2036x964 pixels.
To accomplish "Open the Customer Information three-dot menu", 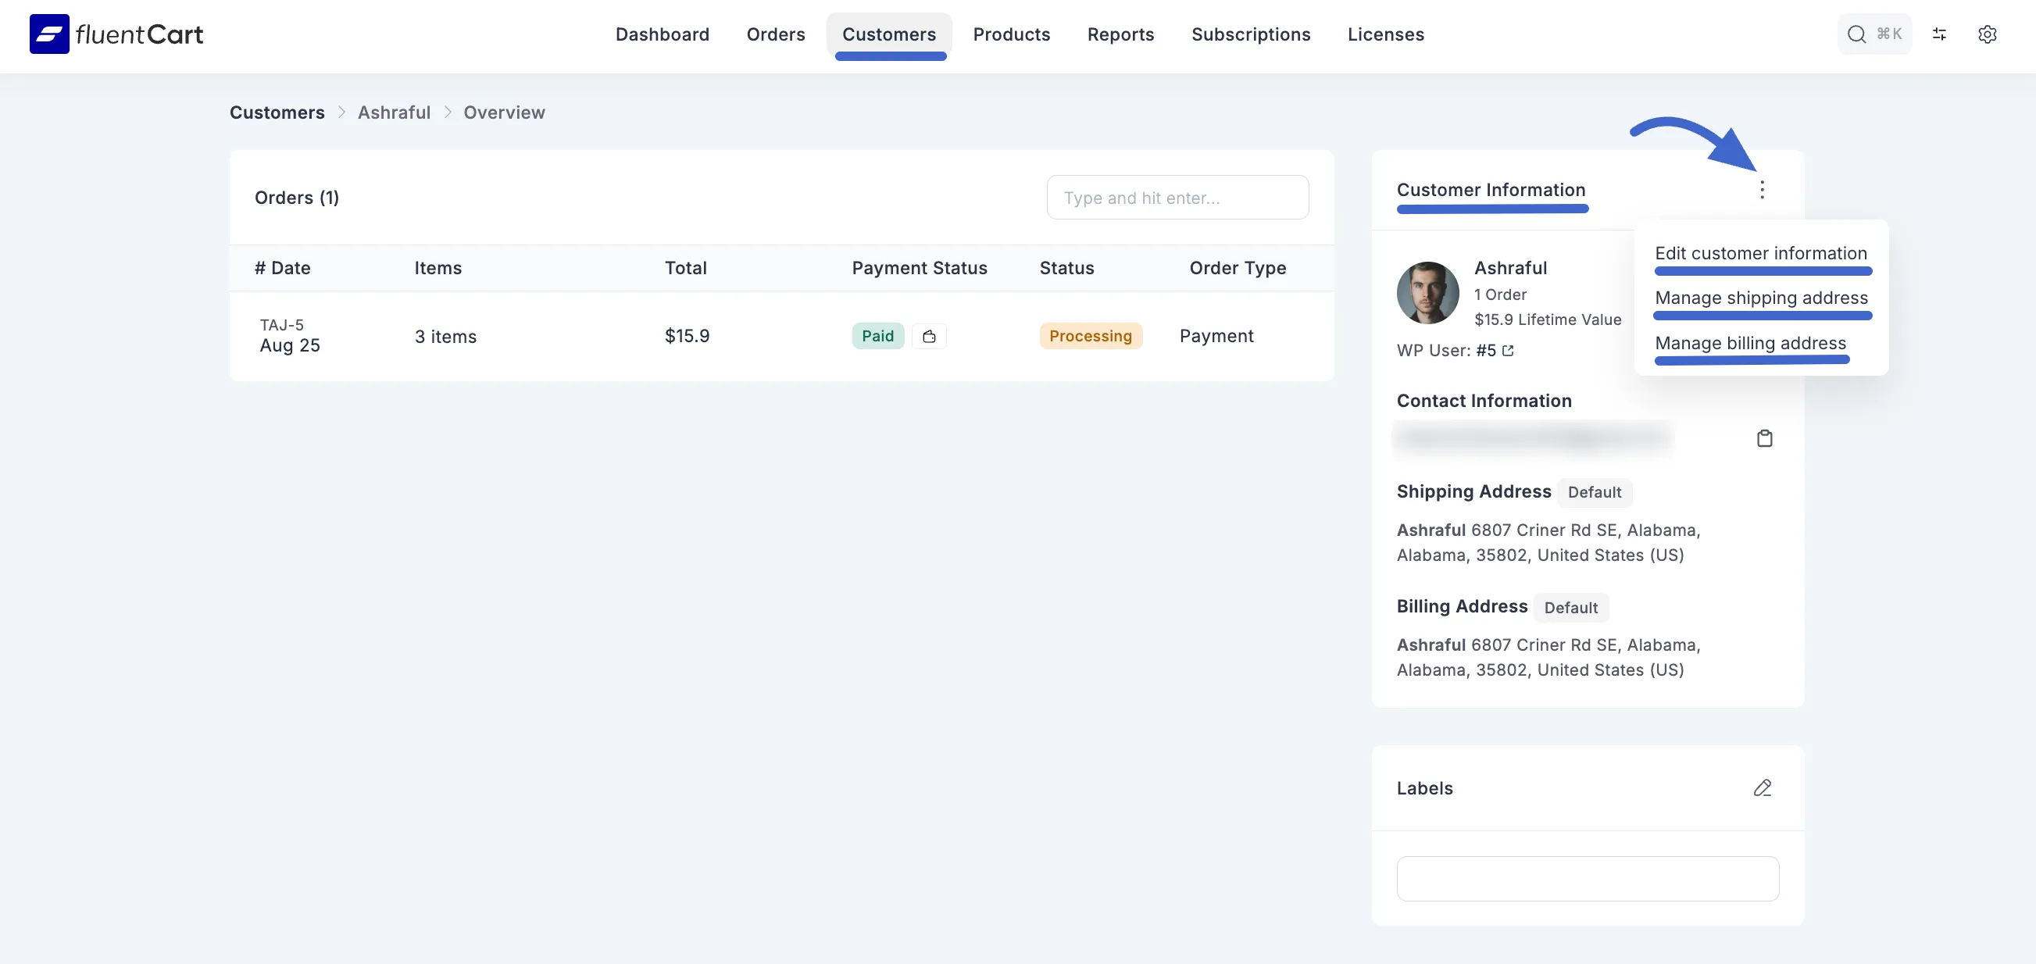I will coord(1762,190).
